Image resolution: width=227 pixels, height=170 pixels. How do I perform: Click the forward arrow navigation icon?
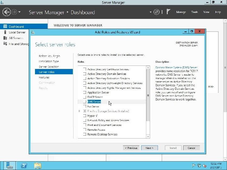click(14, 12)
